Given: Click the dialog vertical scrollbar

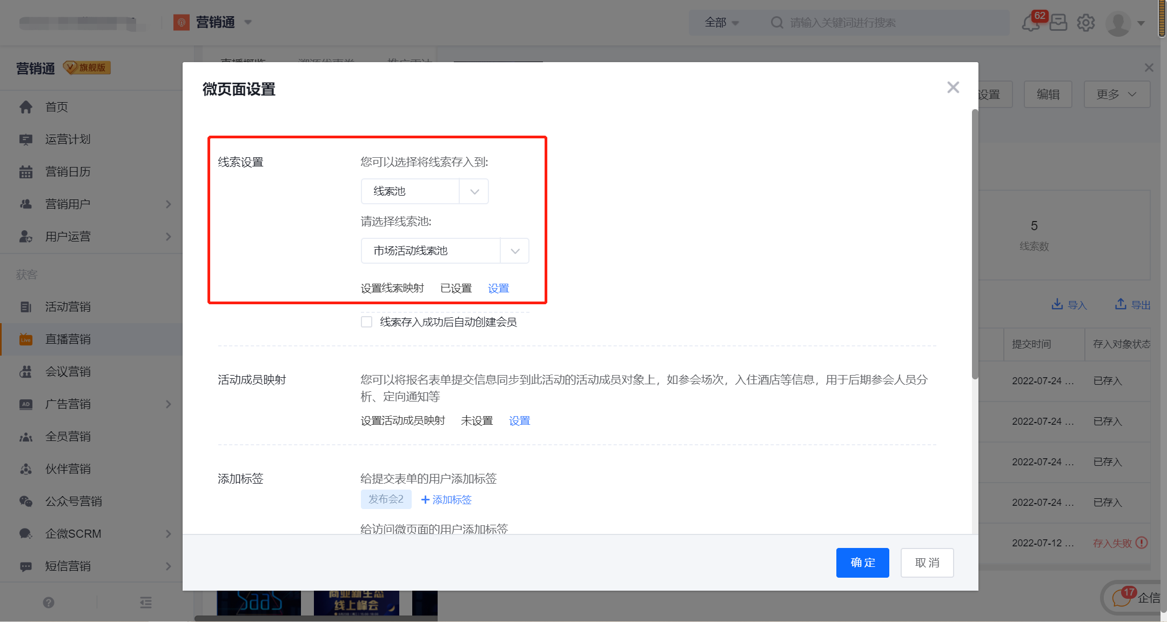Looking at the screenshot, I should [x=975, y=244].
